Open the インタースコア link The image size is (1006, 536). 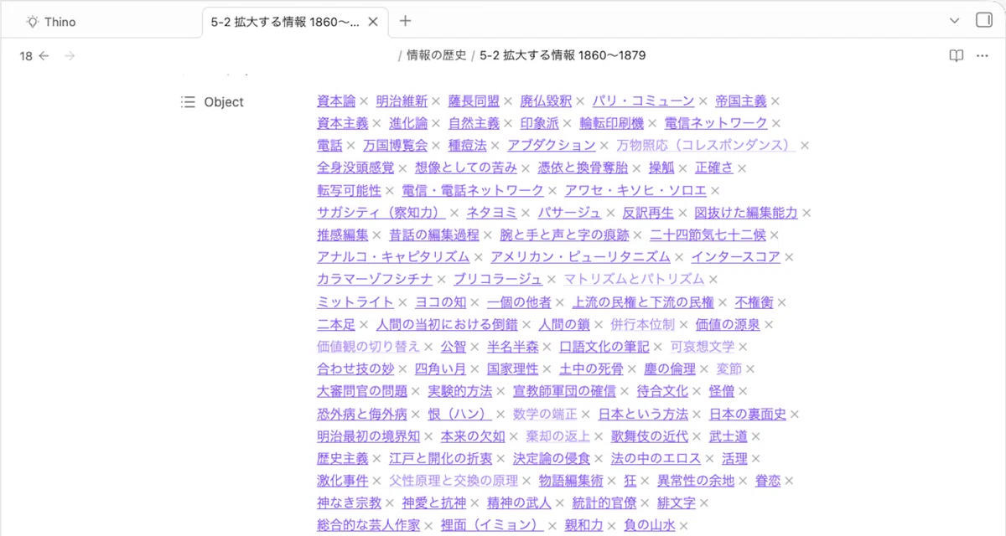click(x=736, y=257)
